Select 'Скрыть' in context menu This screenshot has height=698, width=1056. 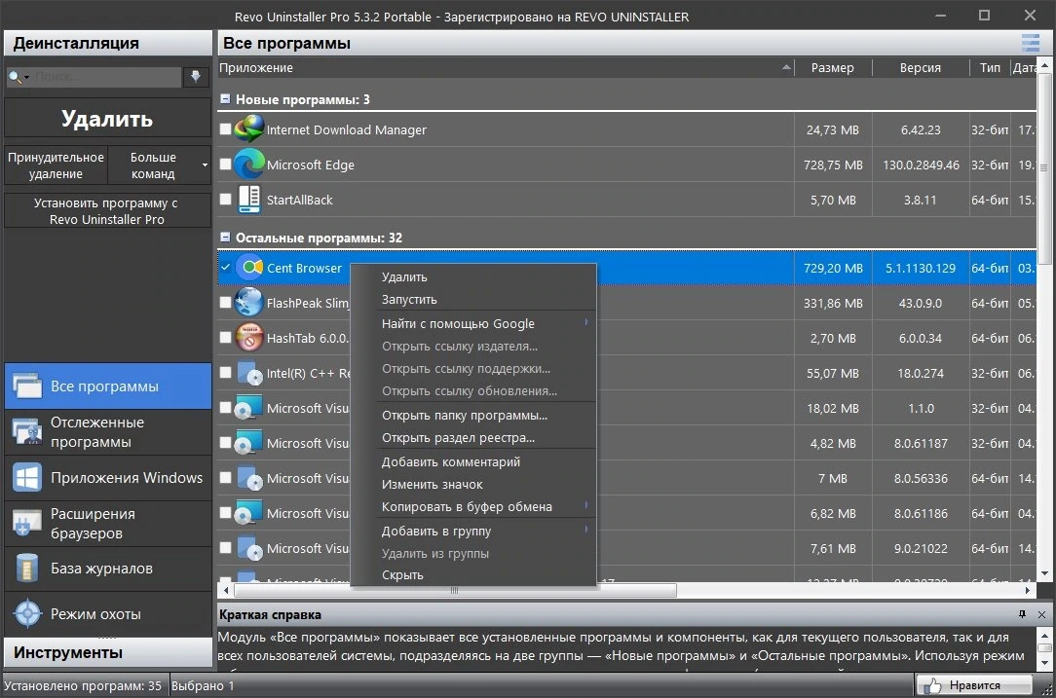(473, 574)
